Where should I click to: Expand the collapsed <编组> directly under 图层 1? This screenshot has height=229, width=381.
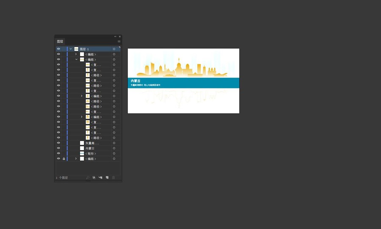click(x=76, y=54)
